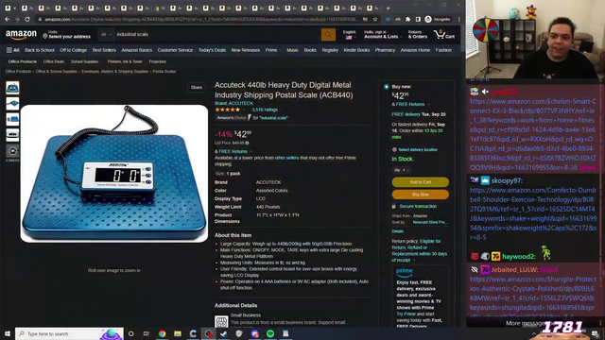605x340 pixels.
Task: Open Amazon Basics nav item
Action: [136, 50]
